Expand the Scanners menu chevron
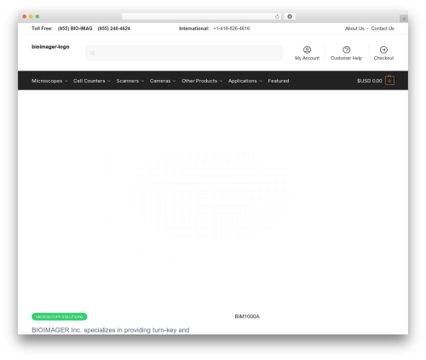 click(x=142, y=81)
